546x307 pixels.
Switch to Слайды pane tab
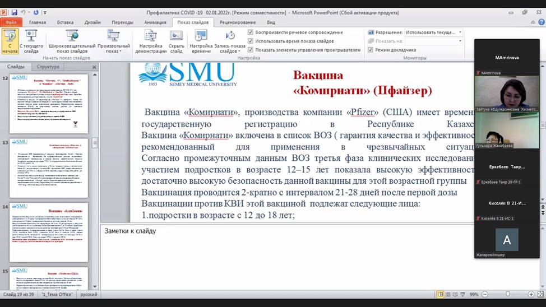(16, 67)
